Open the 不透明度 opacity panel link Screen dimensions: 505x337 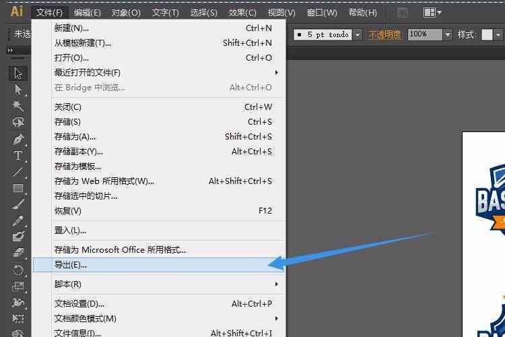click(384, 35)
